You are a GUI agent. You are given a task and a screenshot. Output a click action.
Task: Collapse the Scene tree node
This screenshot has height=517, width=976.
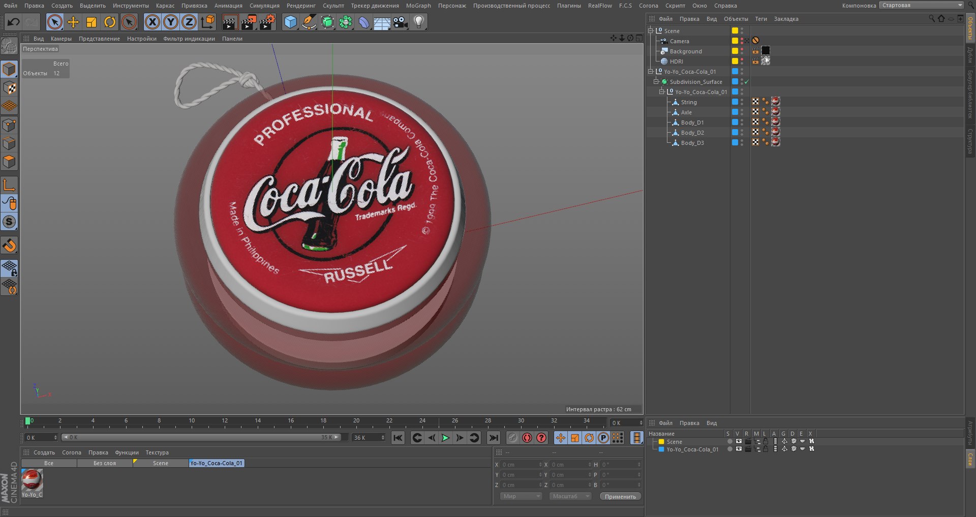coord(650,31)
